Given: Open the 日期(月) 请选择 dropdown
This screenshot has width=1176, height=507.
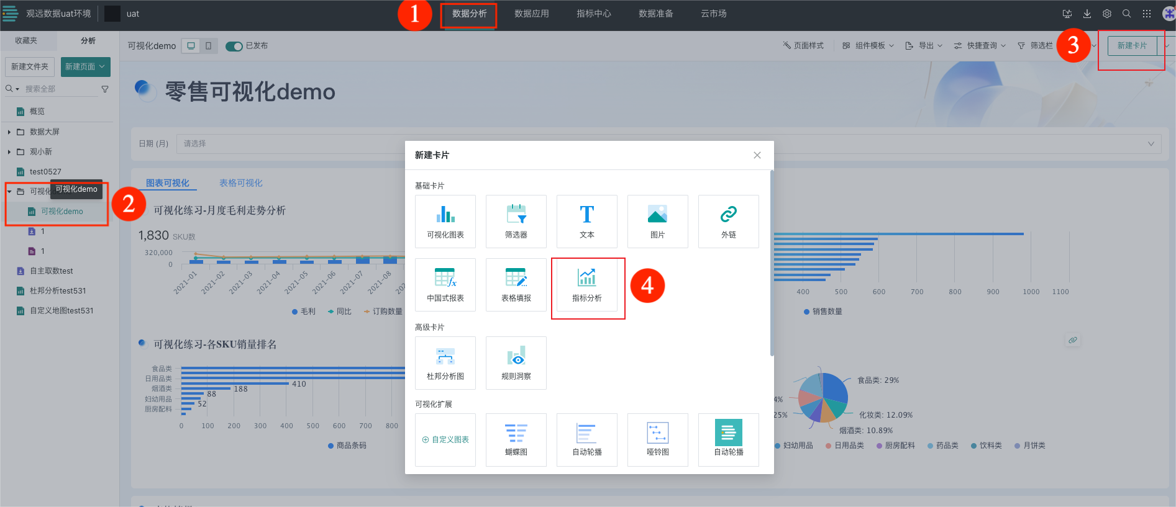Looking at the screenshot, I should click(668, 143).
